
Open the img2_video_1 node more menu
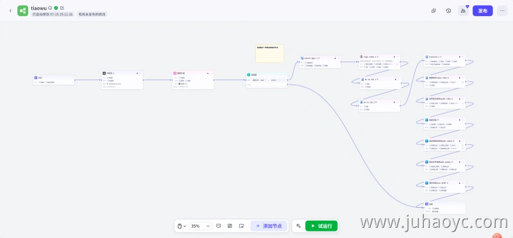pyautogui.click(x=398, y=56)
